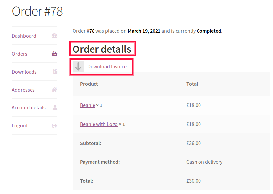
Task: Select the Orders basket icon
Action: click(54, 54)
